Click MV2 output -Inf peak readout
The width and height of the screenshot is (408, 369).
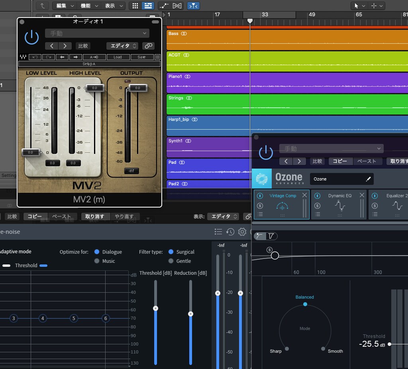[x=131, y=171]
